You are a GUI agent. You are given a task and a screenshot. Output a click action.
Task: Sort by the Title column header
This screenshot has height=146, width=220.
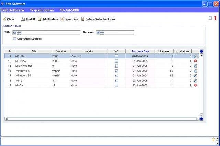tap(34, 51)
